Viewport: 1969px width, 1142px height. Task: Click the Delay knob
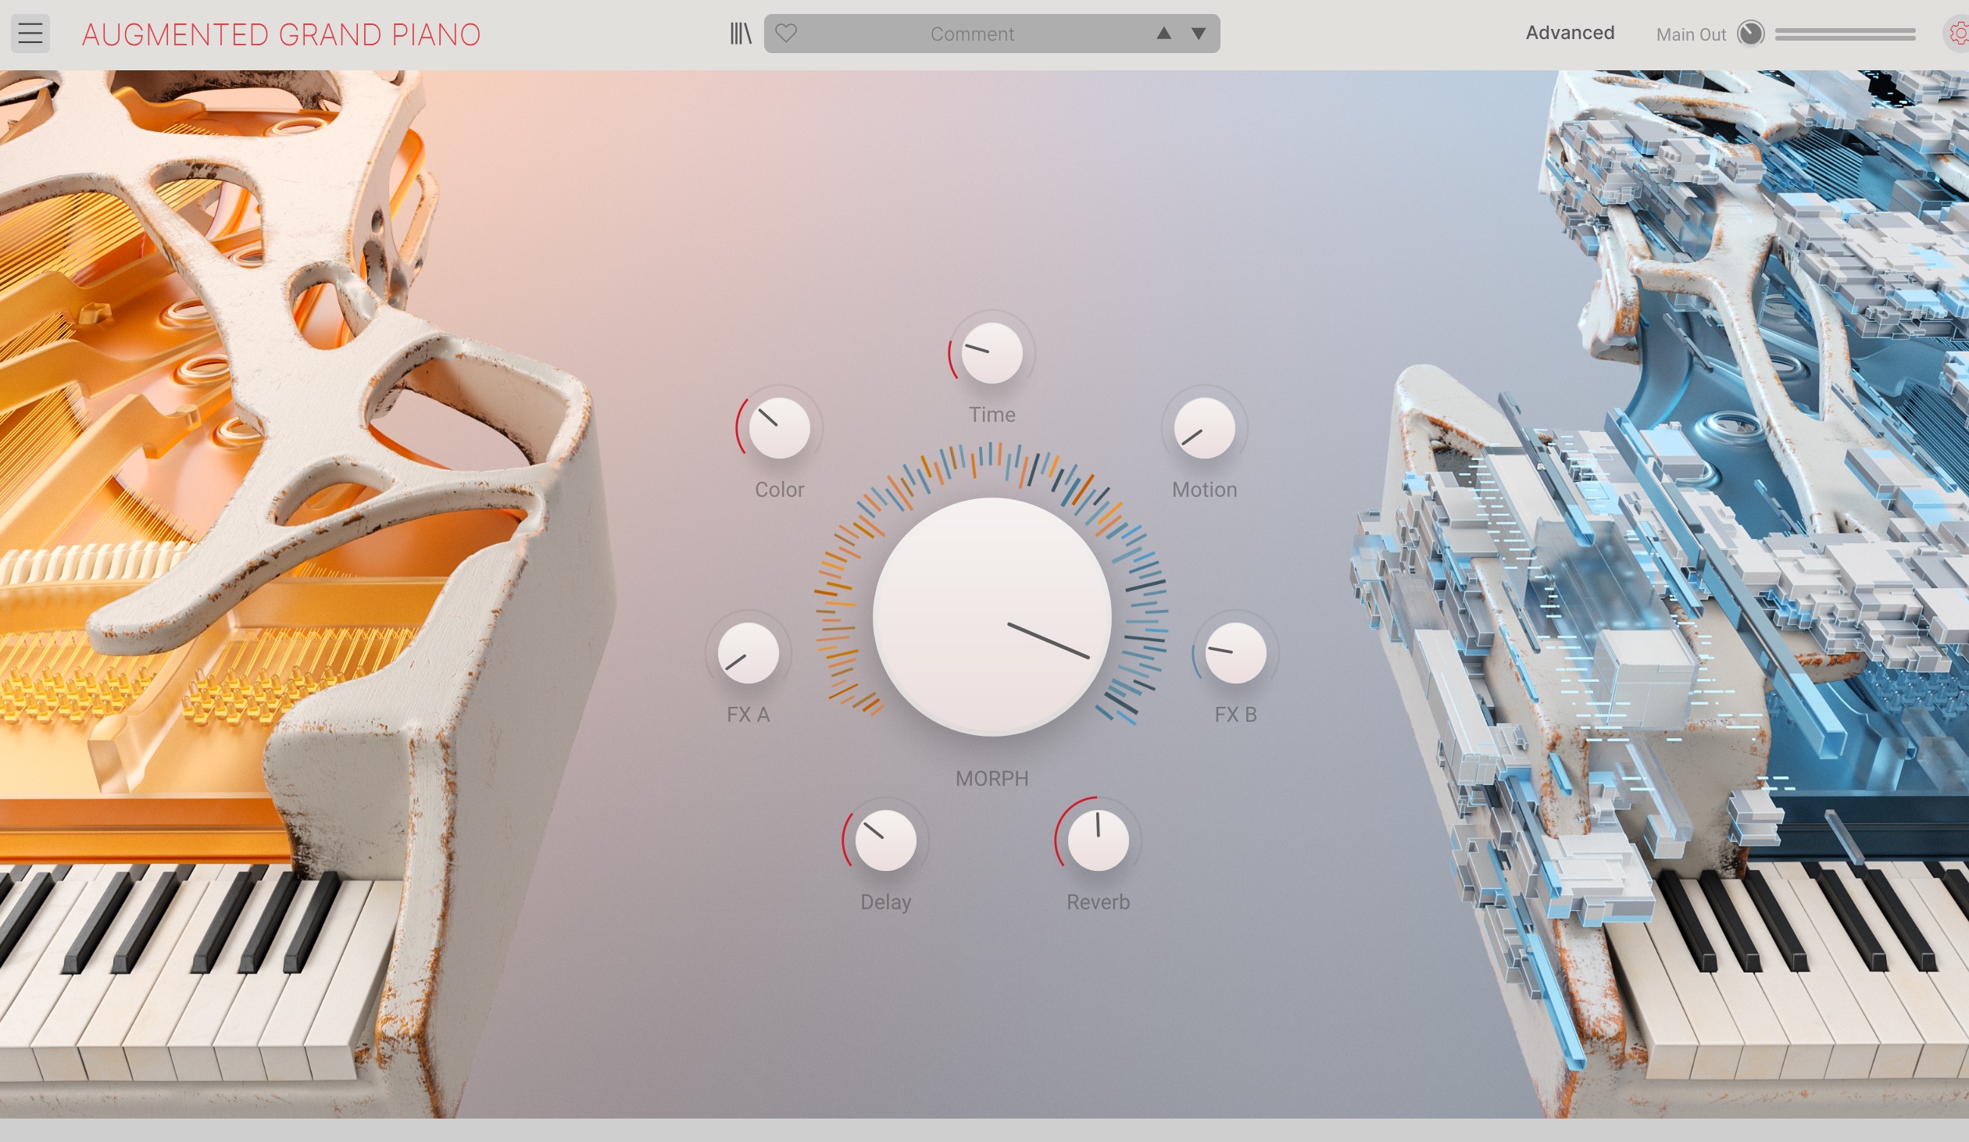click(885, 840)
